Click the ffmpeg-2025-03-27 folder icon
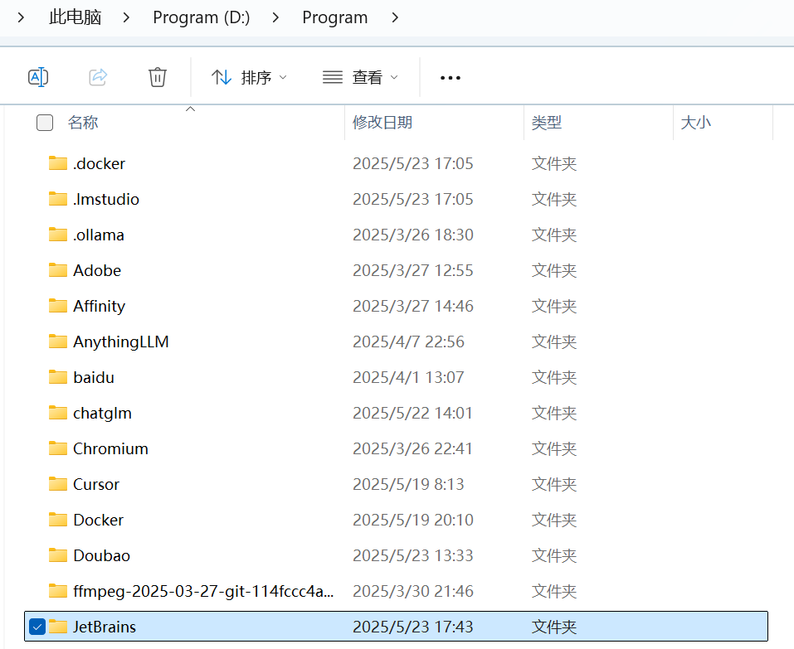 [x=58, y=591]
